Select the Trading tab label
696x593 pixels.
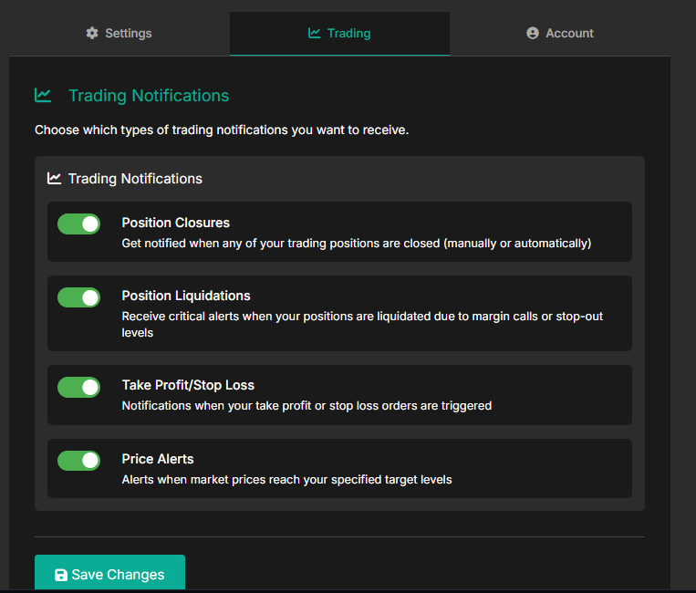pos(348,34)
